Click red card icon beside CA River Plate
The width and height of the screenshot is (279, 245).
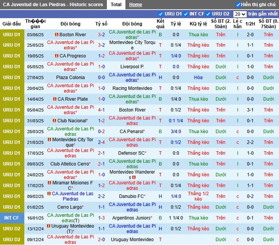click(x=55, y=99)
